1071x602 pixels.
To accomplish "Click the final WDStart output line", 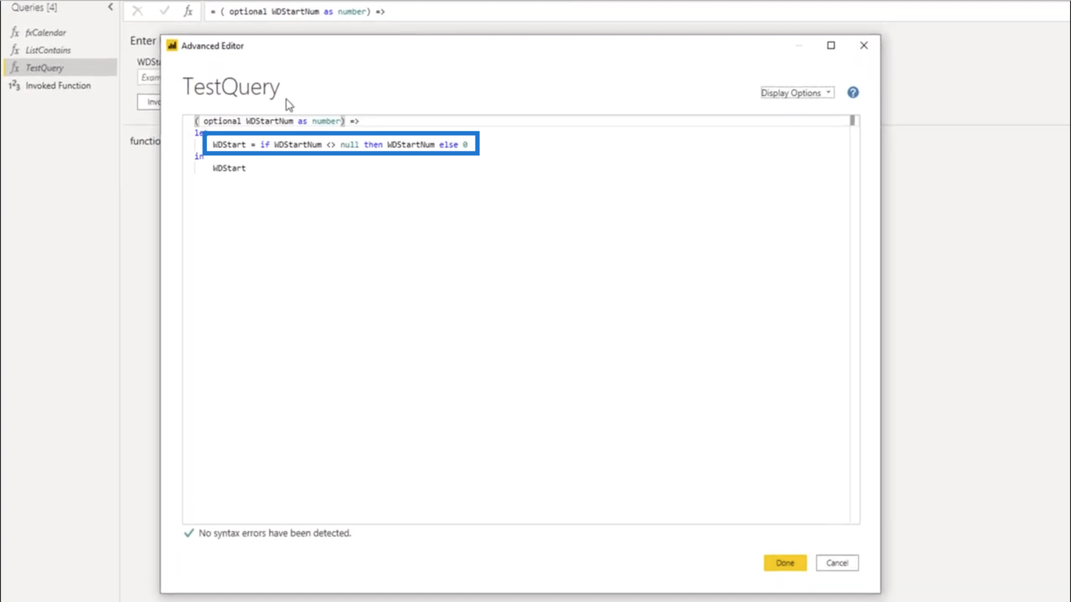I will [229, 168].
